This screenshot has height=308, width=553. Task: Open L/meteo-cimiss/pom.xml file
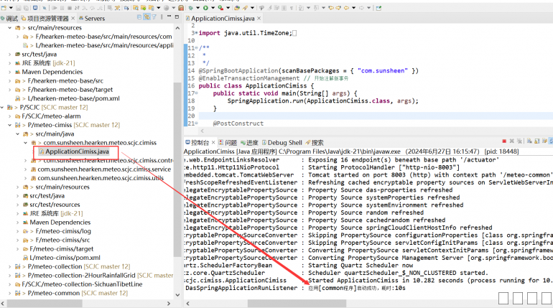coord(64,257)
